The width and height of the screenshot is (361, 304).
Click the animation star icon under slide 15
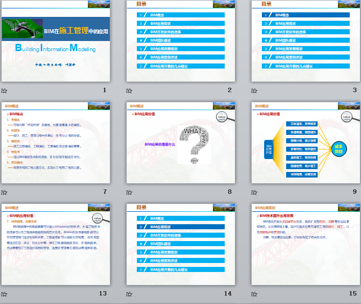coord(254,294)
